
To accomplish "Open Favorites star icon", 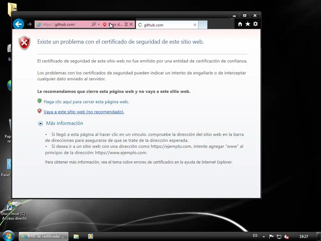I will 248,24.
